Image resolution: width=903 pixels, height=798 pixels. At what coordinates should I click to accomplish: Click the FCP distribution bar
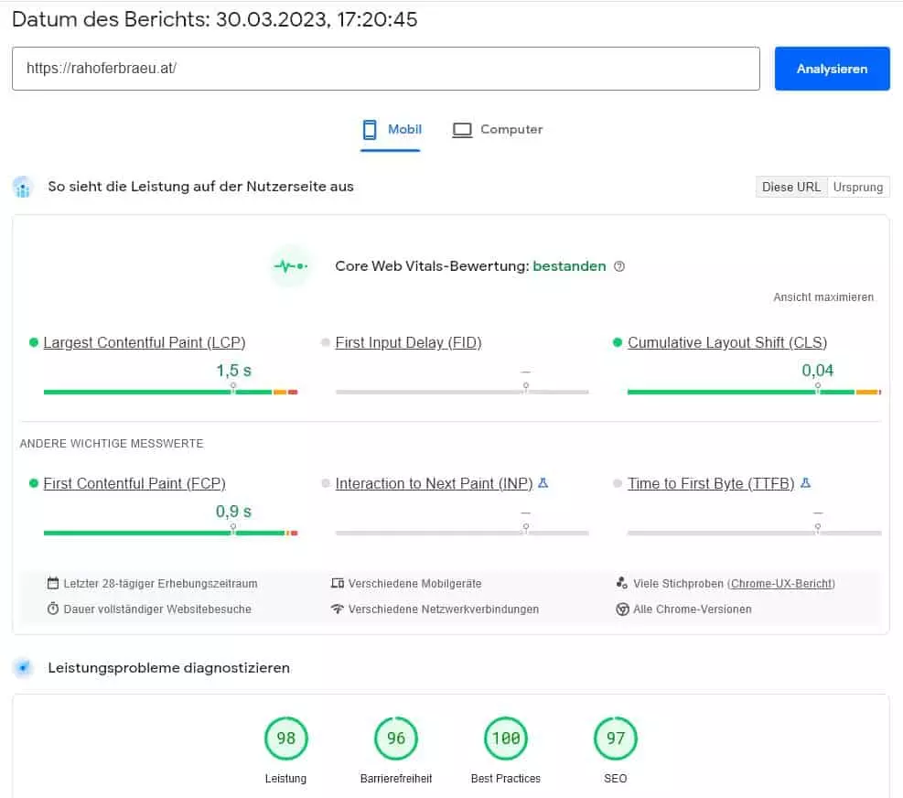170,533
